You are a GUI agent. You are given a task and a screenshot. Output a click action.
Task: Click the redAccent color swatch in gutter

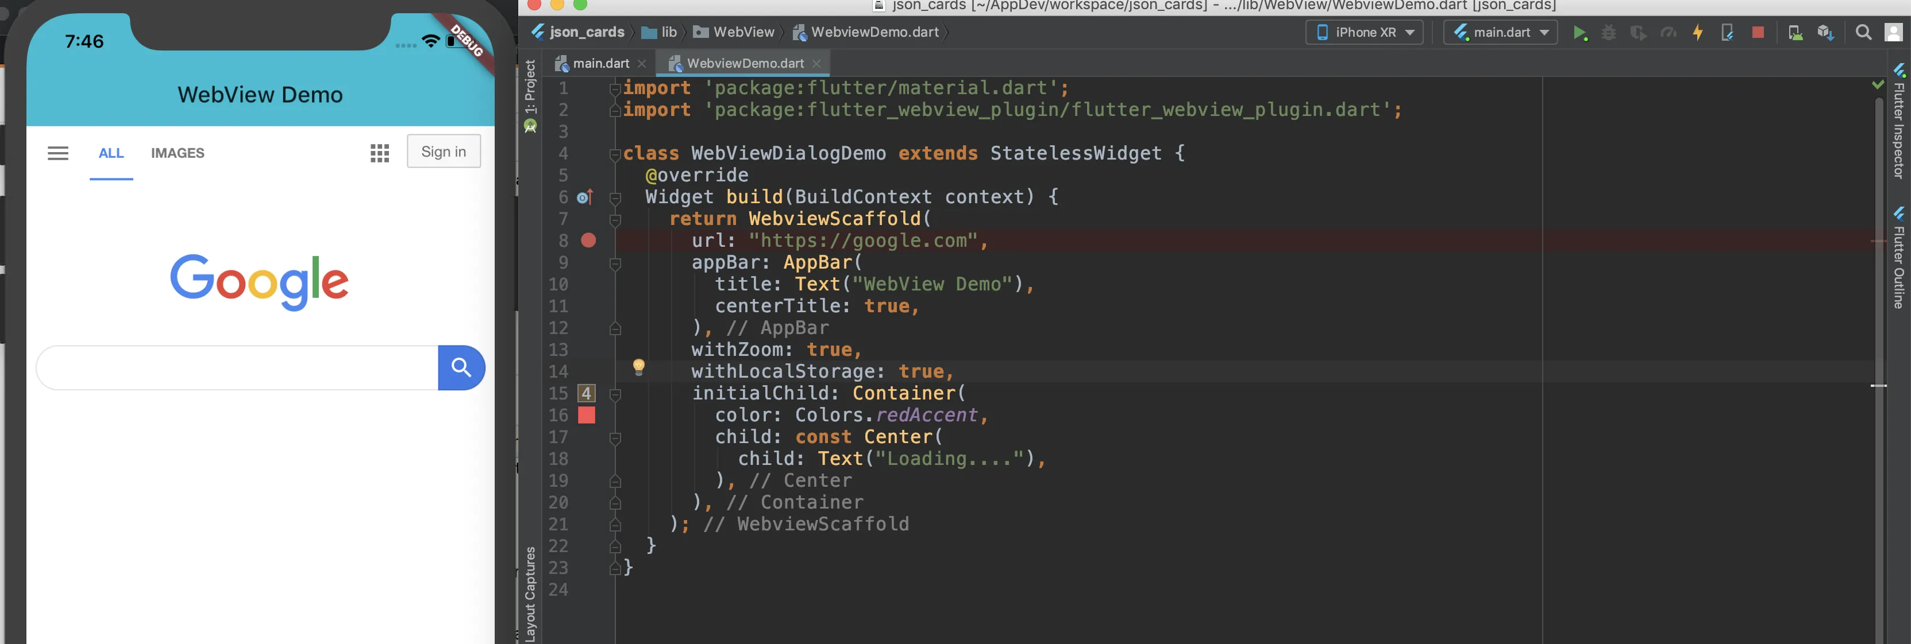(x=587, y=415)
